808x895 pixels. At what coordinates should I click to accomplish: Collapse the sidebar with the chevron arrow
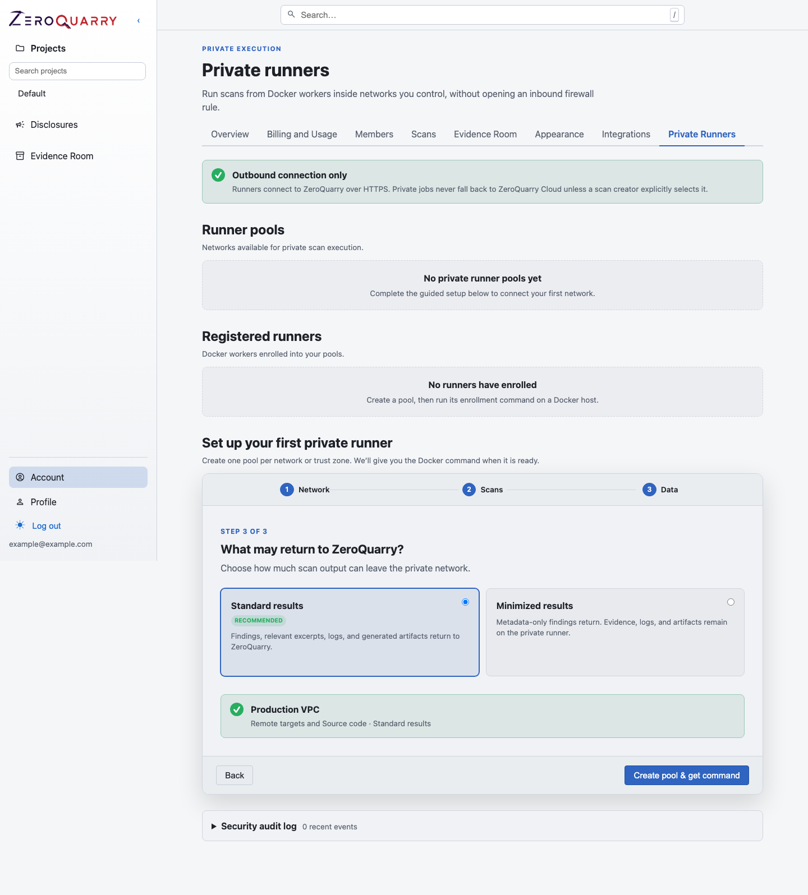(139, 21)
